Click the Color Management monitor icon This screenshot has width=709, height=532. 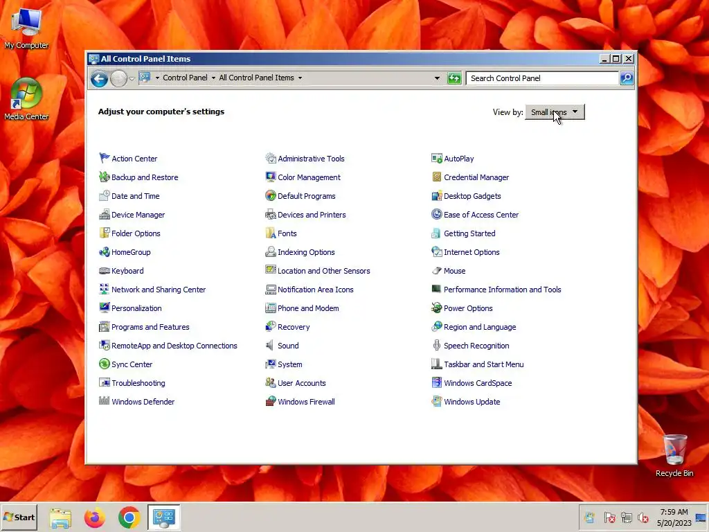[x=271, y=177]
